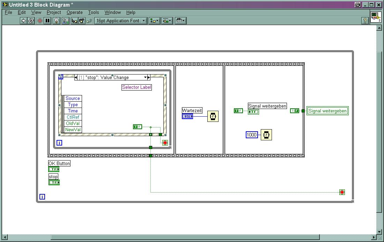Click the Step Over button
The image size is (384, 242).
[x=82, y=21]
